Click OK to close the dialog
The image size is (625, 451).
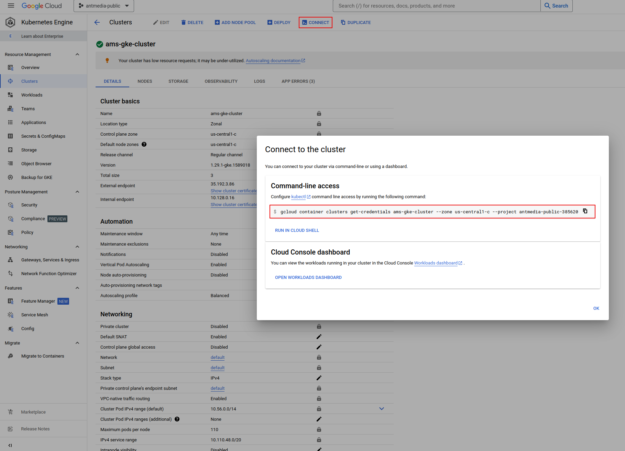click(x=596, y=308)
